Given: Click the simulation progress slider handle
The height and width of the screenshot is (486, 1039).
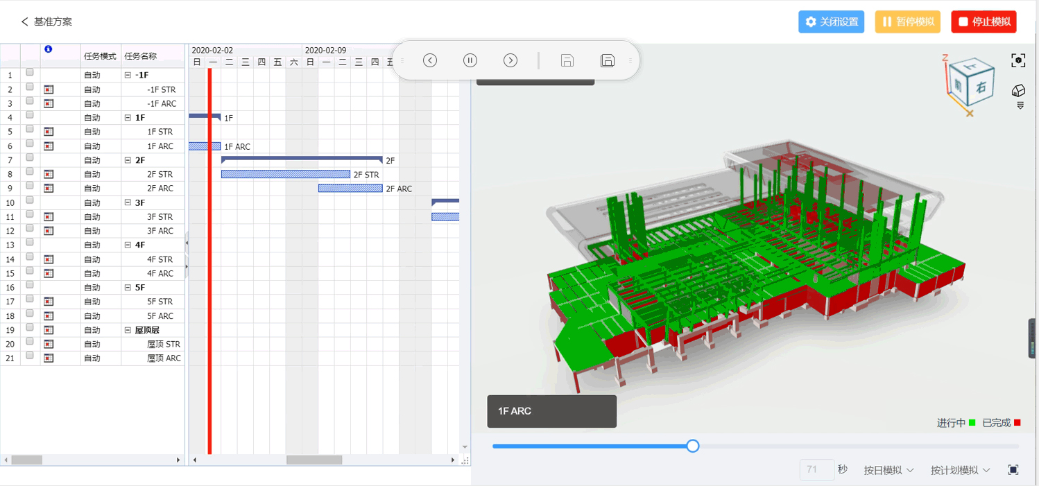Looking at the screenshot, I should point(693,446).
